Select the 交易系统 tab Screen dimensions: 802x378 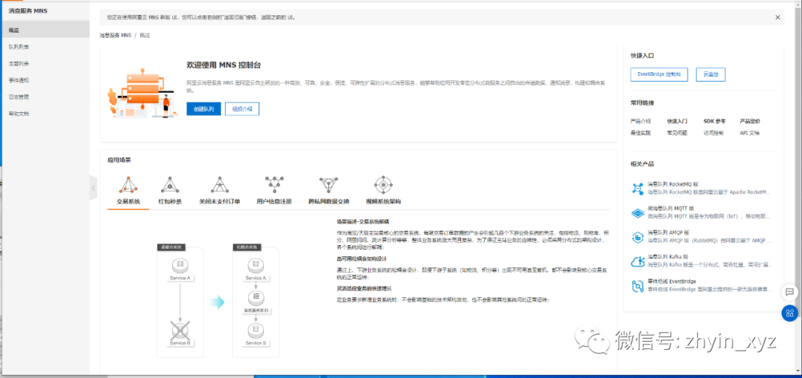click(128, 201)
